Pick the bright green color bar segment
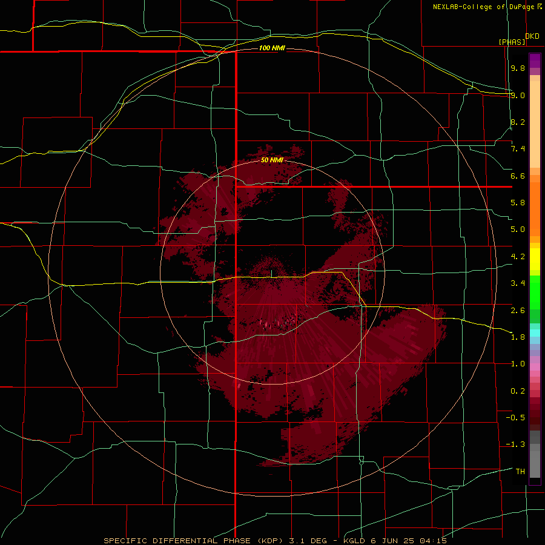 point(535,294)
